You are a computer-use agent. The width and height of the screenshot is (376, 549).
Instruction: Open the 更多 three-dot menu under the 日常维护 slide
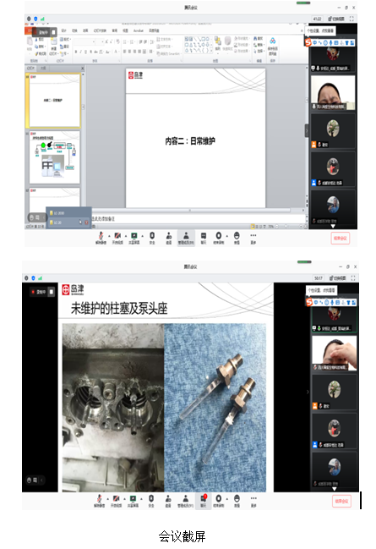(x=253, y=238)
